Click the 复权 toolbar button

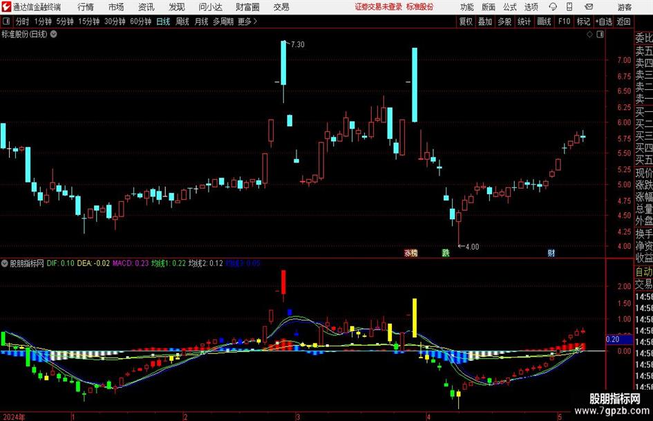(x=466, y=21)
